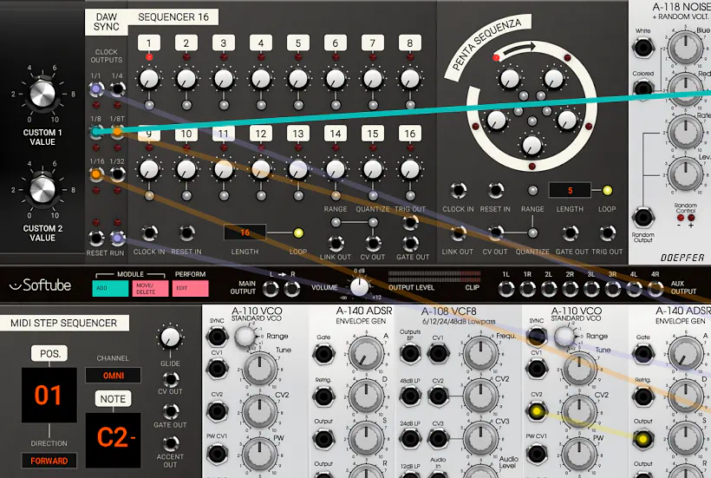Click the 1L aux output jack
This screenshot has width=711, height=478.
click(x=506, y=289)
